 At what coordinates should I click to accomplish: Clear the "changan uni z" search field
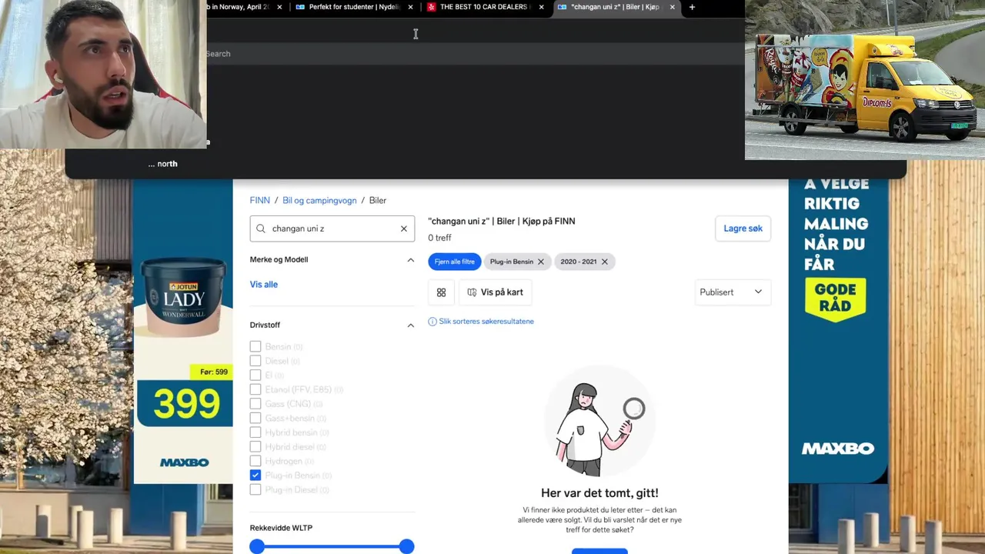(x=403, y=229)
